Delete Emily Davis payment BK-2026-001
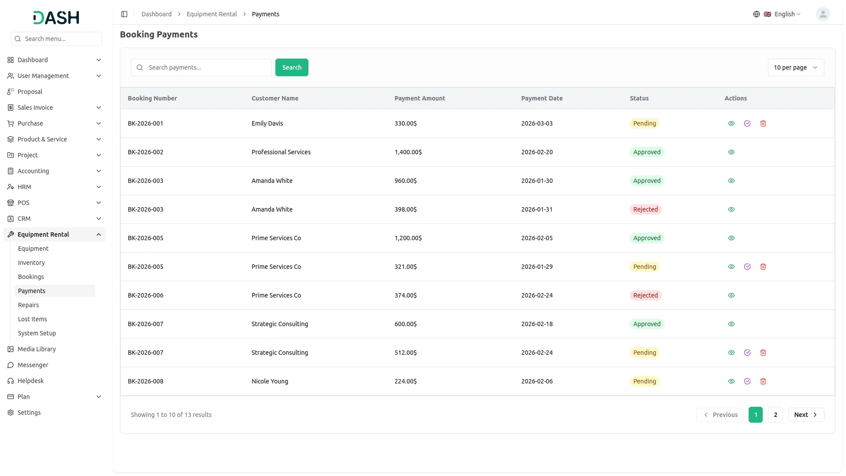This screenshot has width=846, height=476. [763, 123]
